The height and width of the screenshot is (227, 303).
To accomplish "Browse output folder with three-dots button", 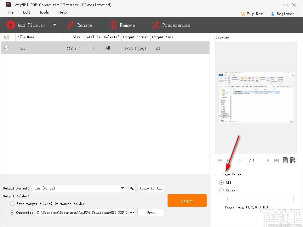I will point(132,212).
